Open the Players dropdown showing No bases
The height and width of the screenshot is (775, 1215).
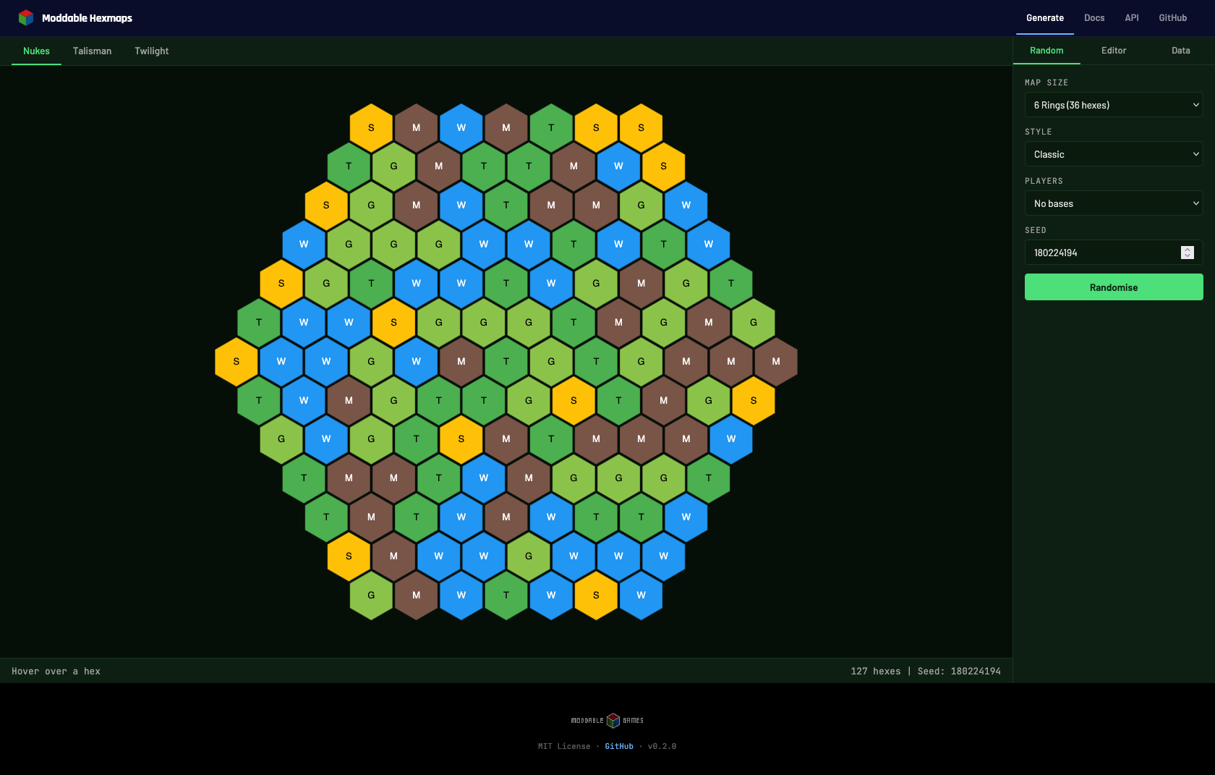(x=1114, y=203)
